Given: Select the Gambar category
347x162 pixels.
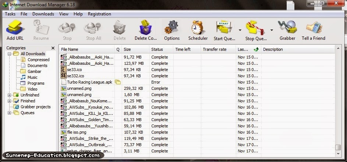Looking at the screenshot, I should tap(34, 71).
